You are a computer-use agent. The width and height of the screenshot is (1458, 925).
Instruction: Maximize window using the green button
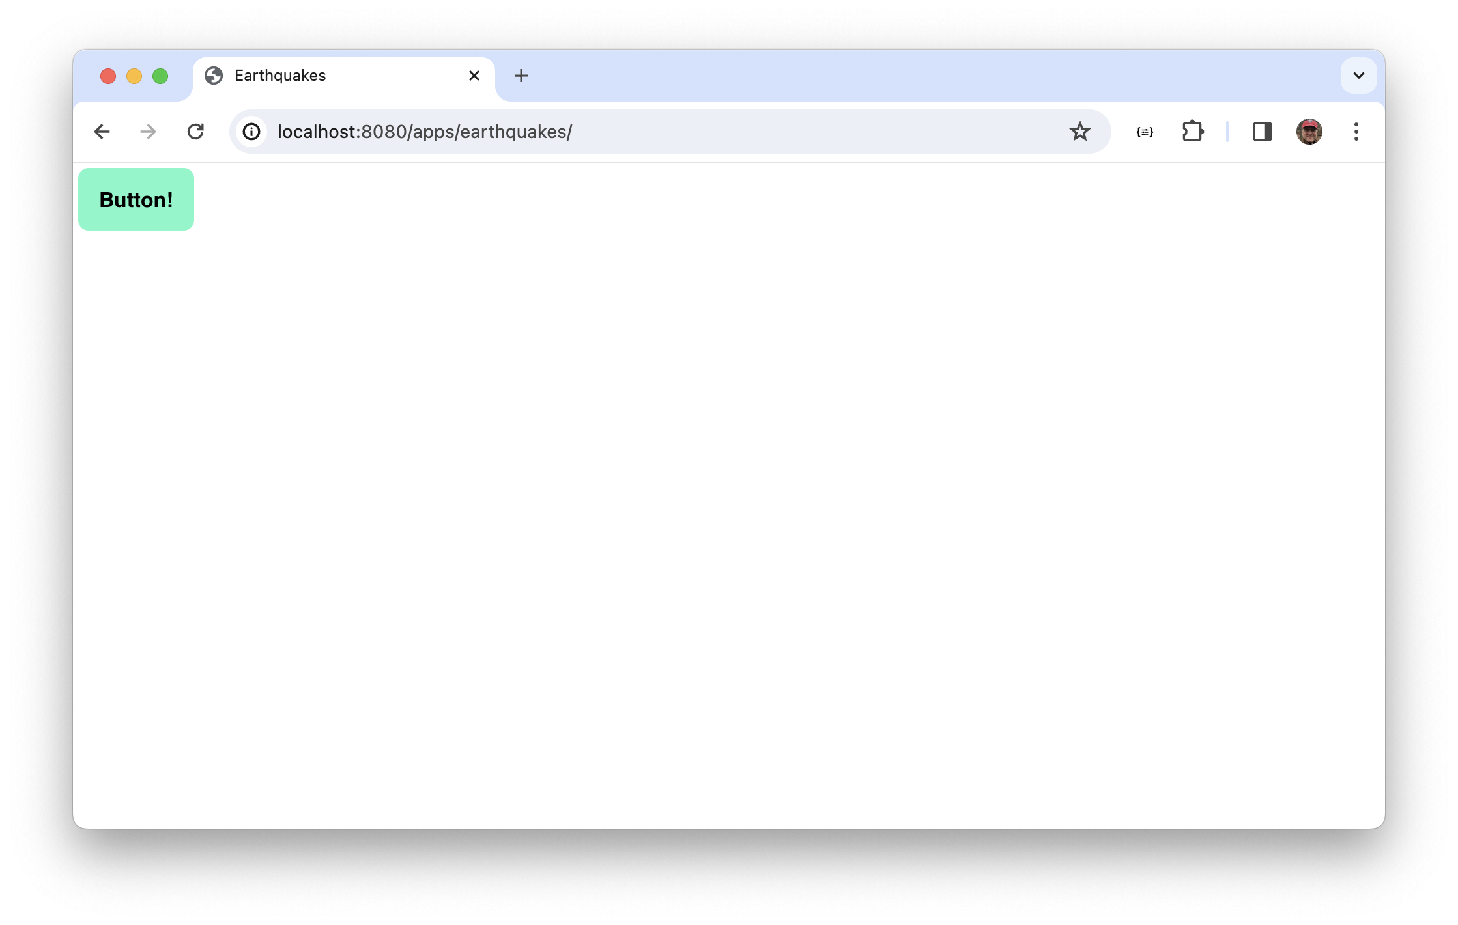(160, 76)
